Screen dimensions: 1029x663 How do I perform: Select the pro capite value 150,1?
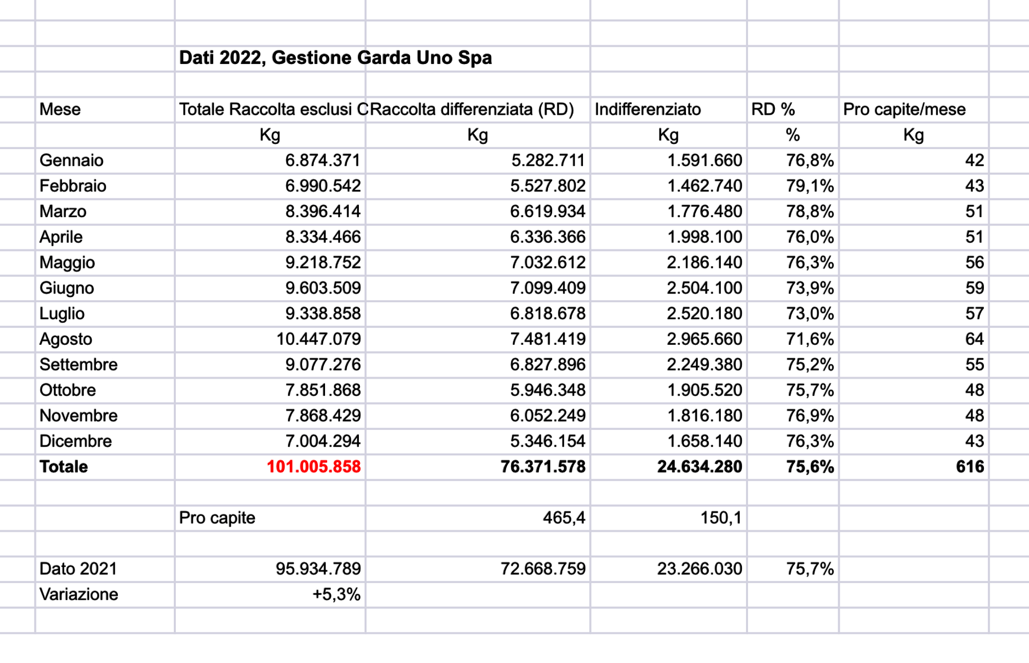coord(721,518)
